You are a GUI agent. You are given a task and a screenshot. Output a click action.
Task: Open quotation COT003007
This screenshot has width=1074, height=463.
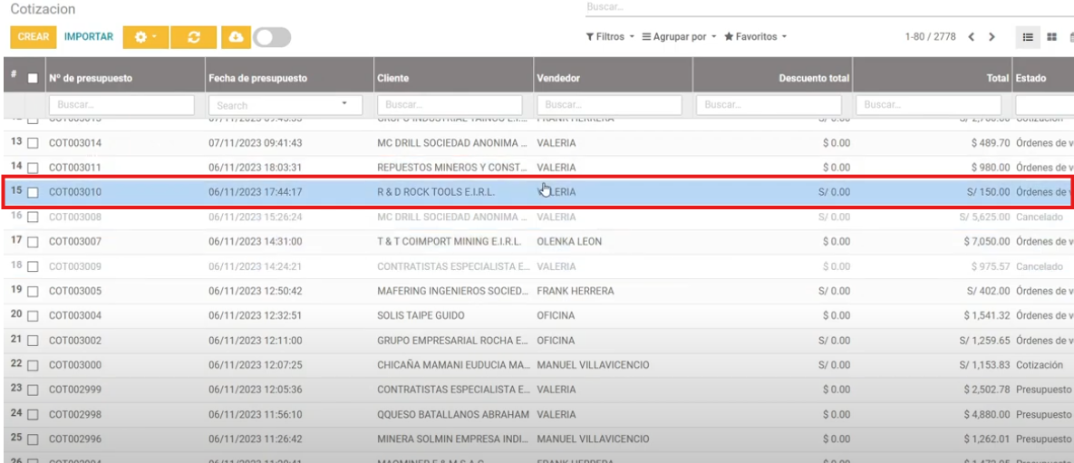74,242
